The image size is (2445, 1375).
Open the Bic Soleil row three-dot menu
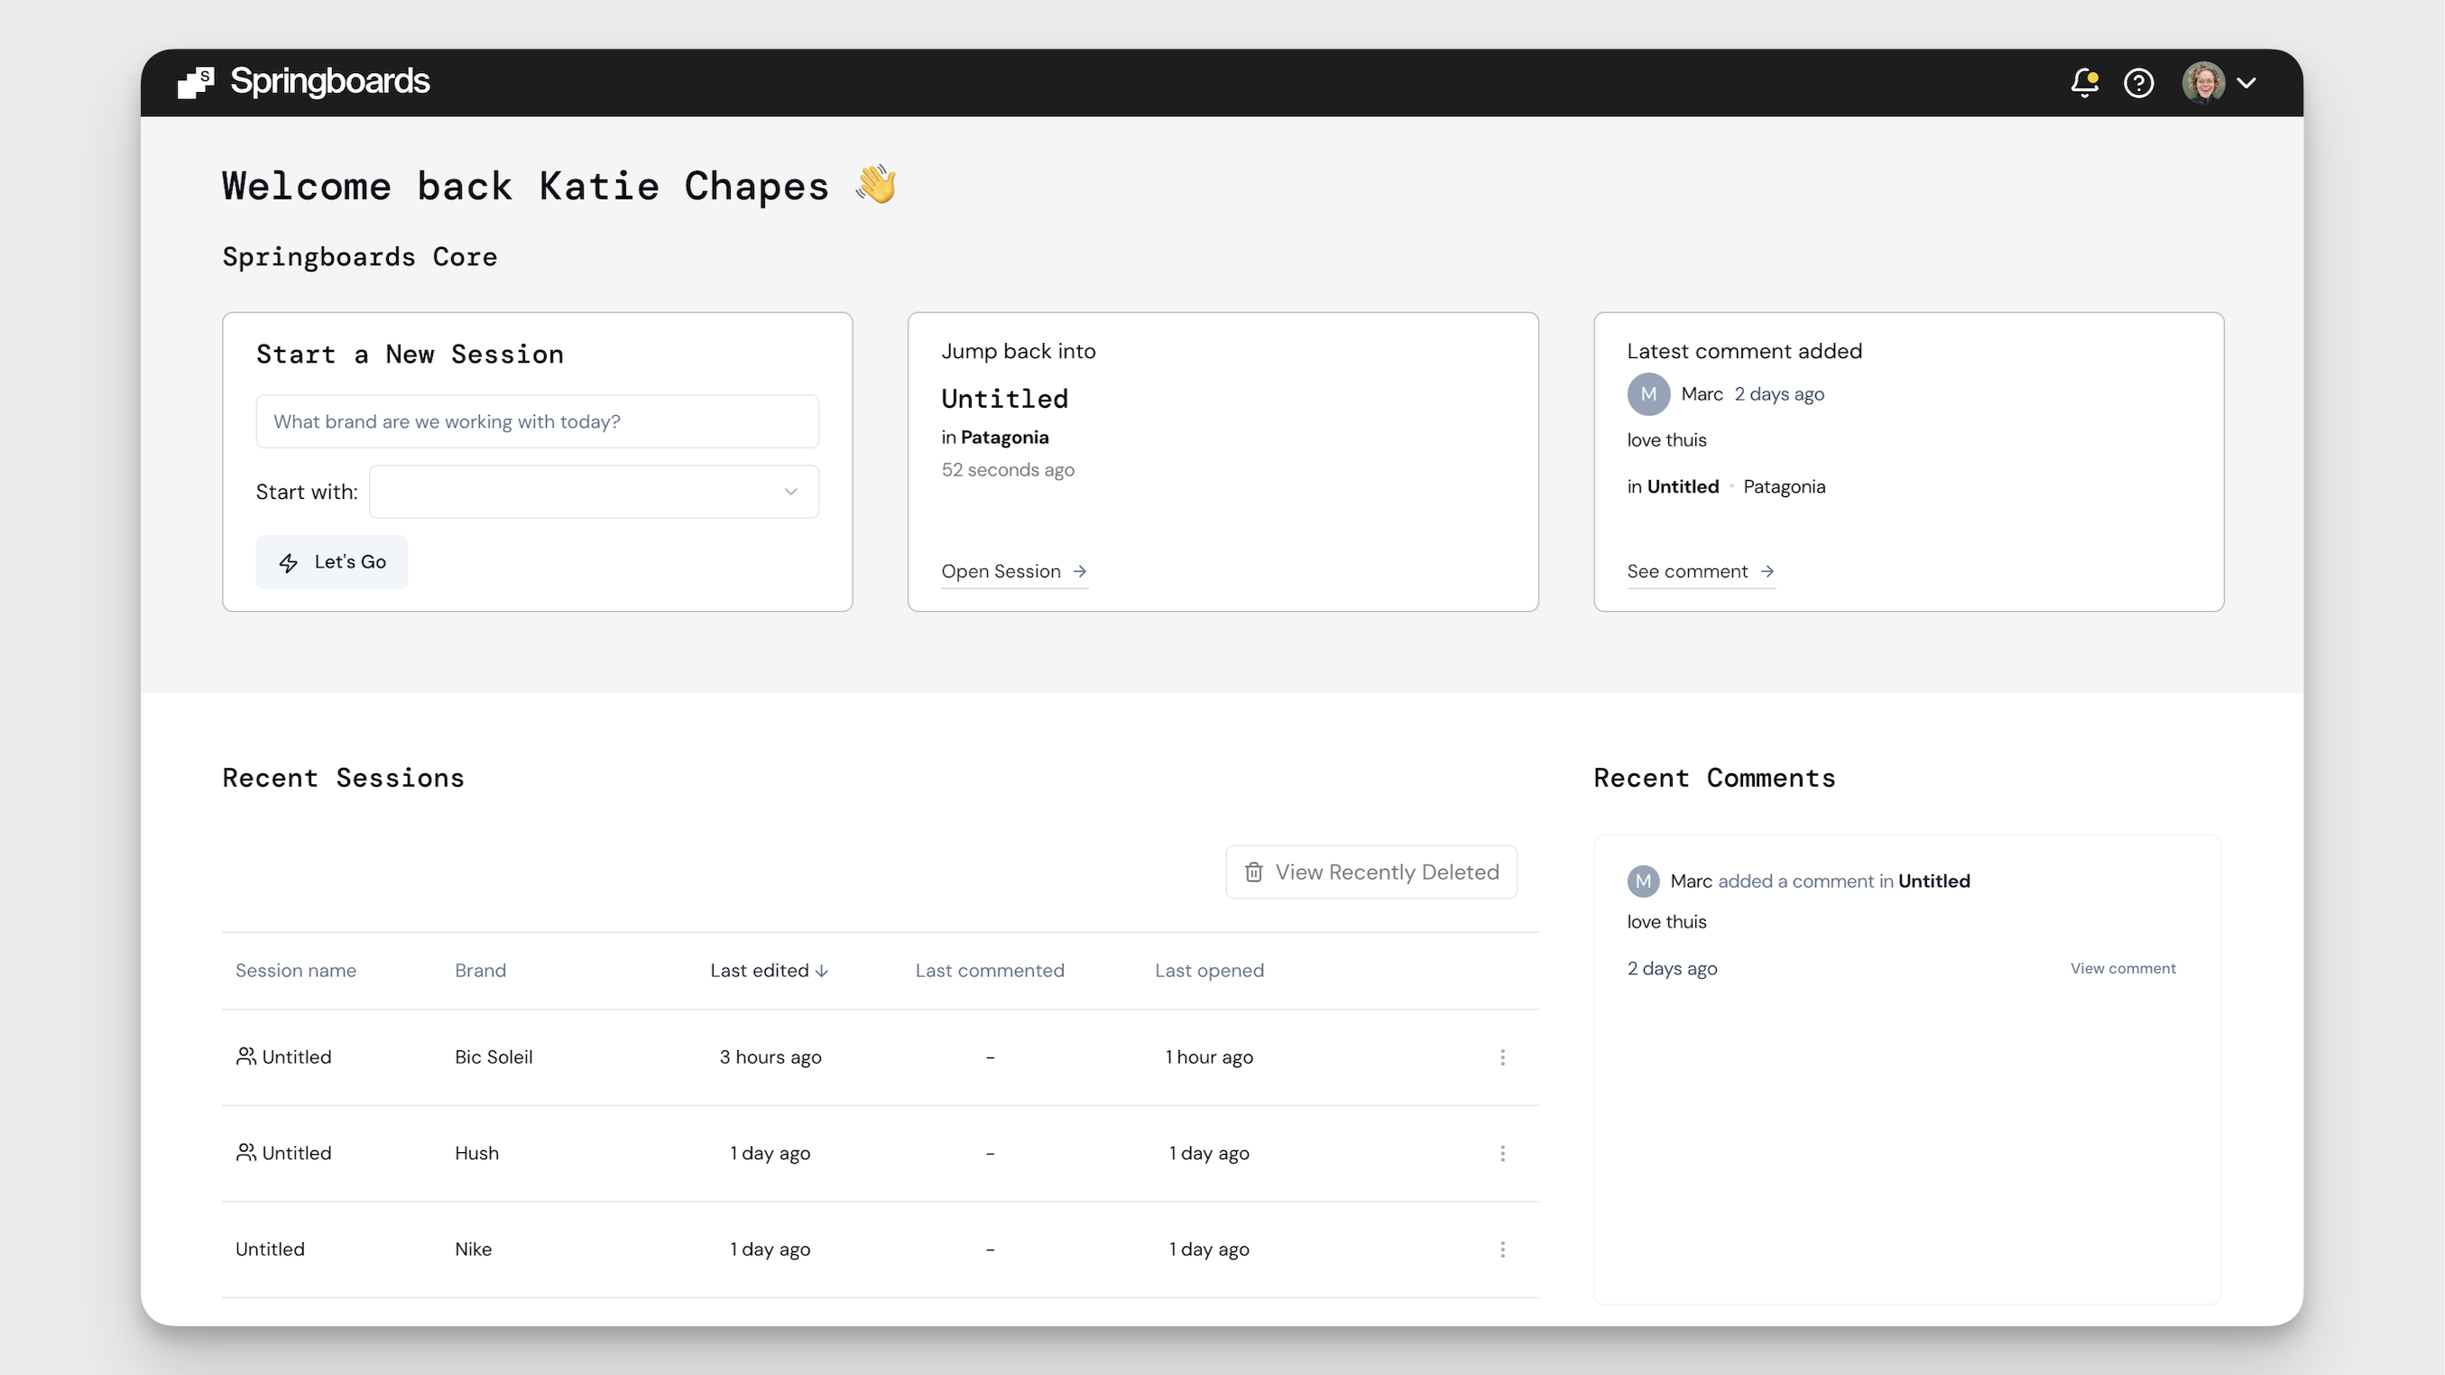(x=1502, y=1057)
